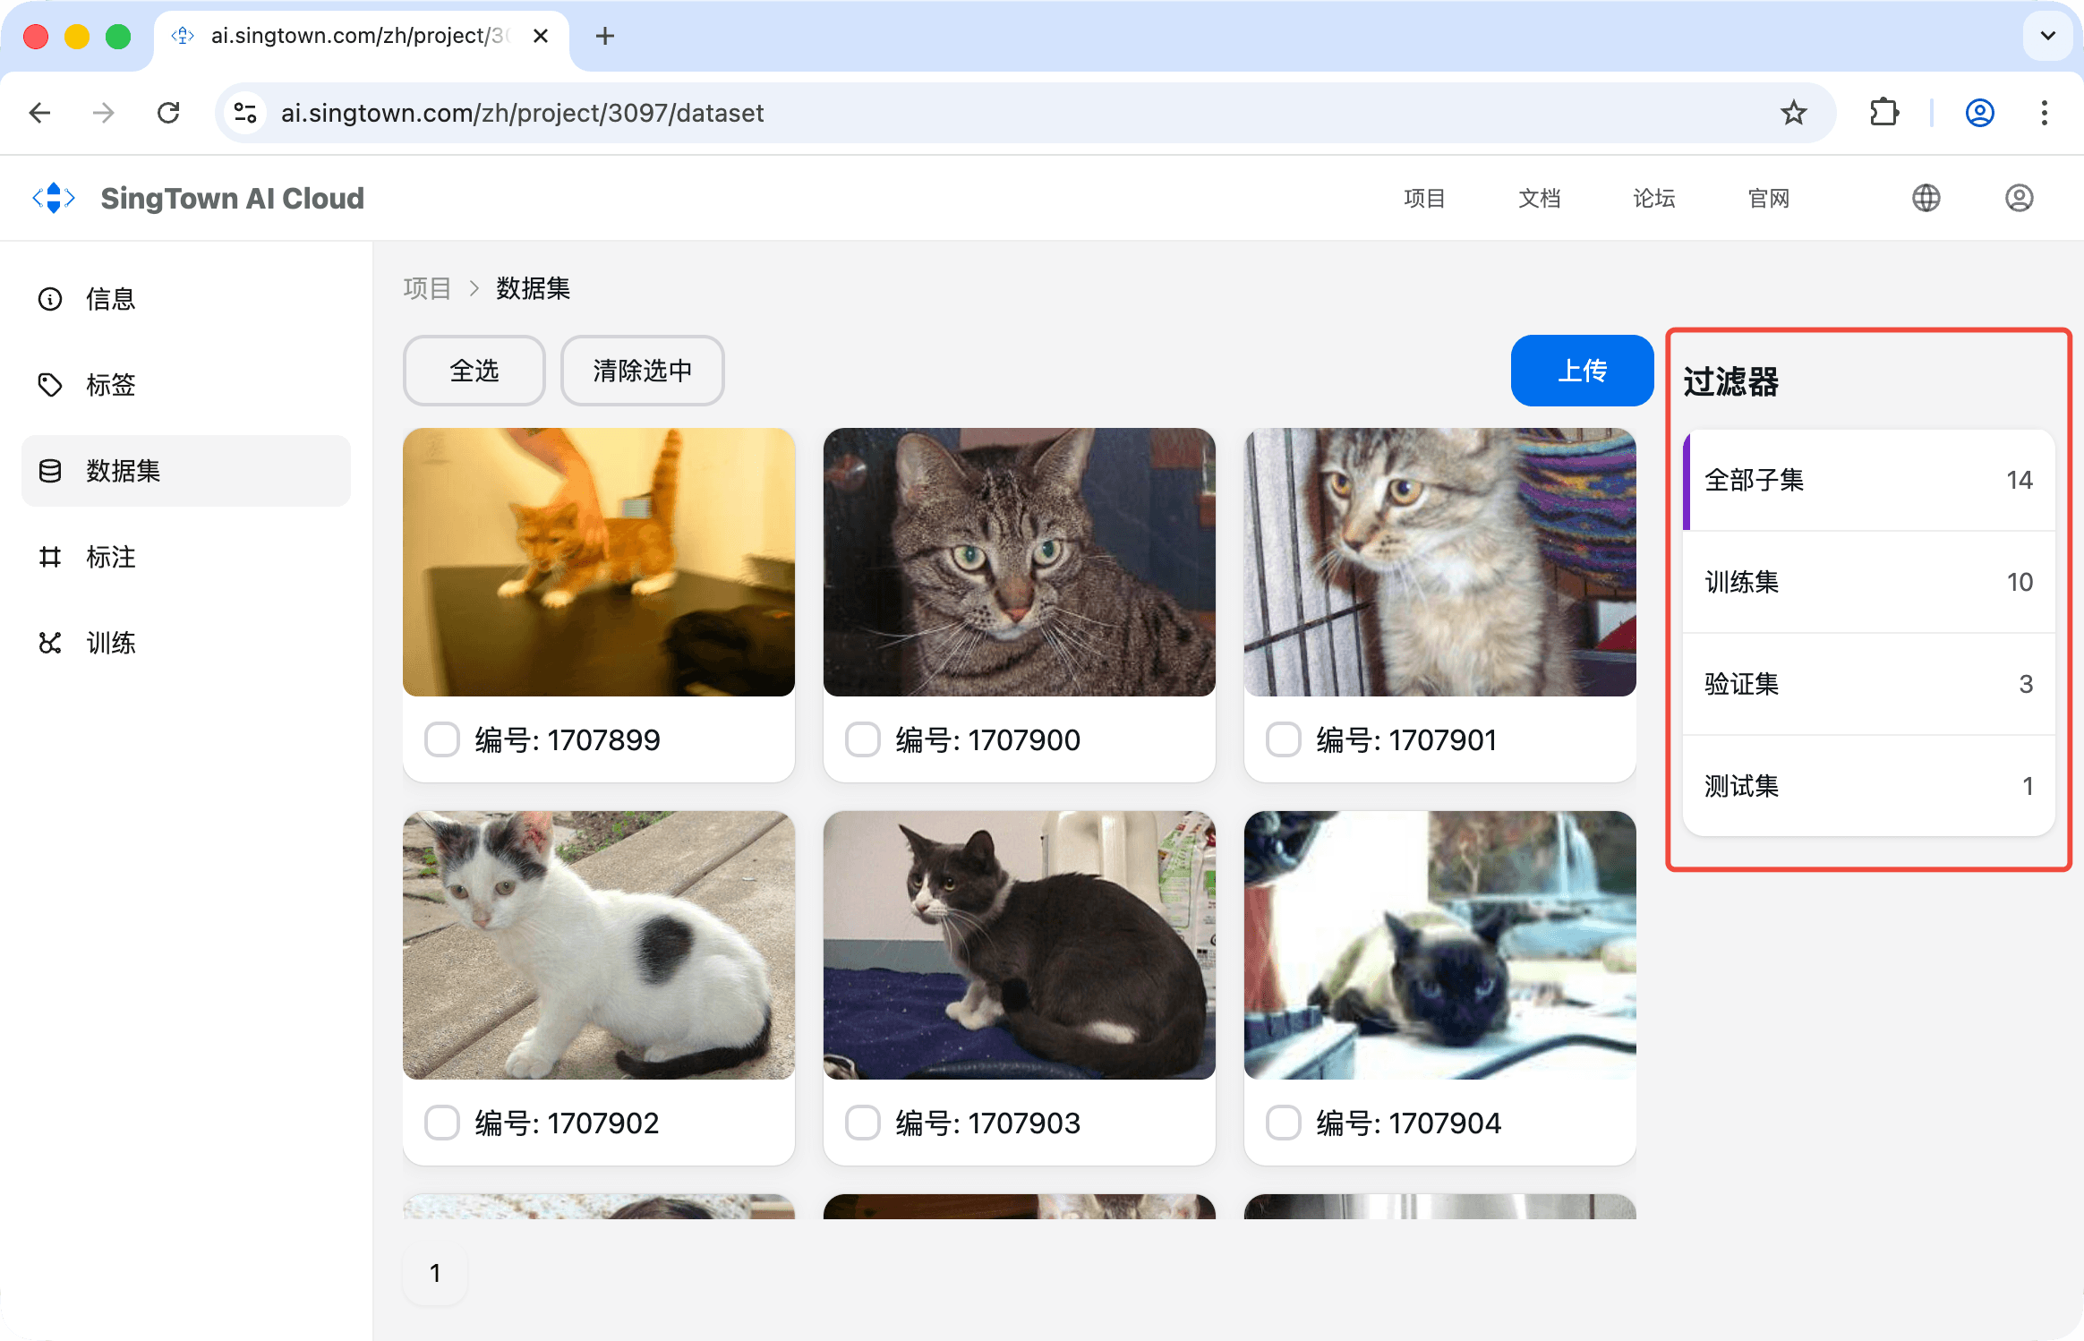This screenshot has width=2084, height=1341.
Task: Select the checkbox for image 1707900
Action: [863, 740]
